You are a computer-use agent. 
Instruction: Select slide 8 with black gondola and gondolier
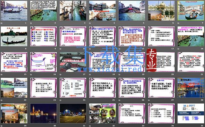tap(14, 36)
